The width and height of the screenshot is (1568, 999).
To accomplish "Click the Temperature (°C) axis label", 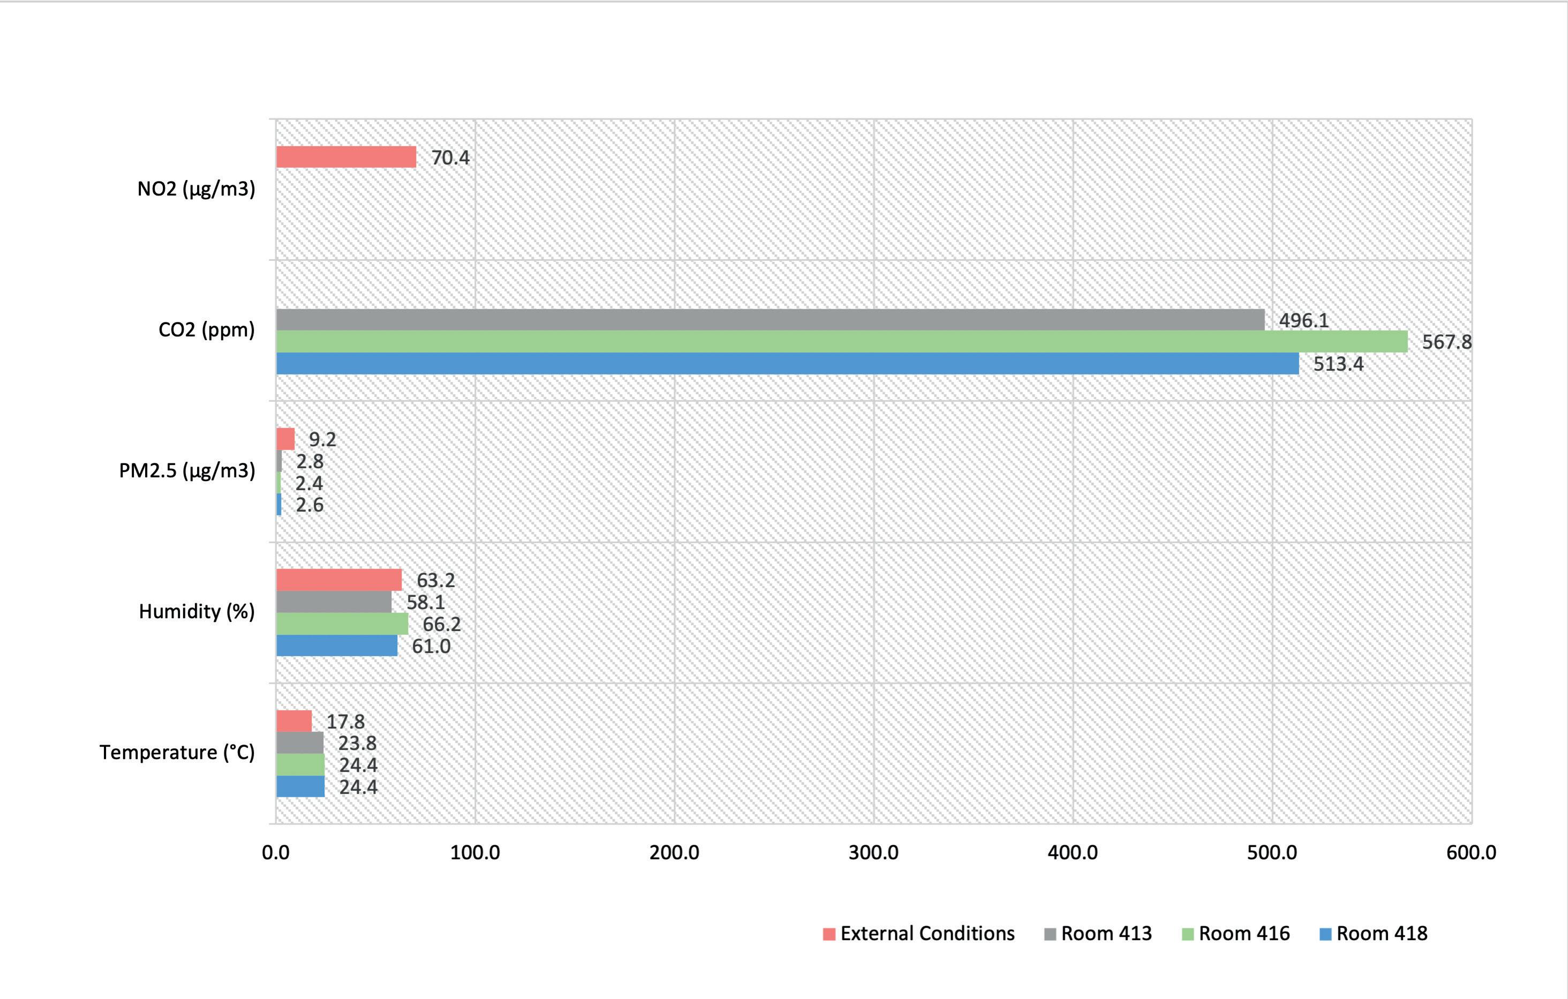I will 177,752.
